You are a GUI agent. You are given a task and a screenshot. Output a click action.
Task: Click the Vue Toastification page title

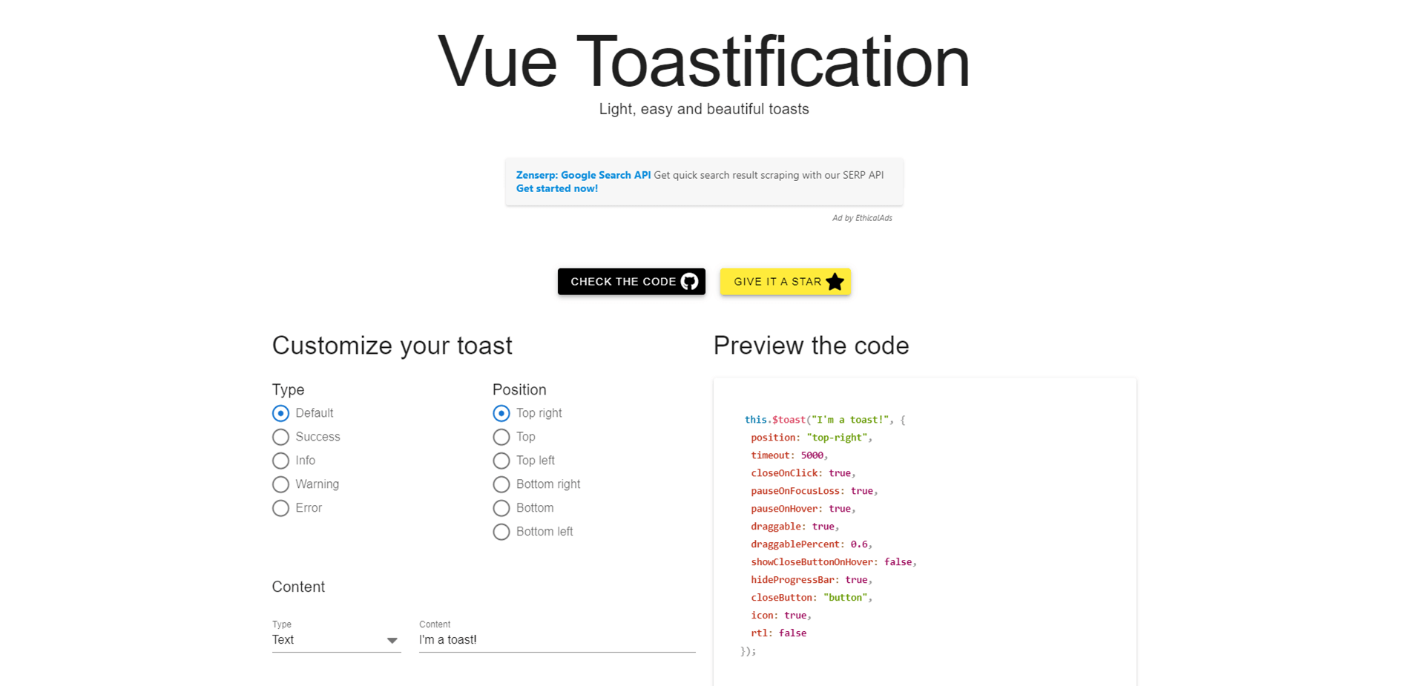click(704, 61)
